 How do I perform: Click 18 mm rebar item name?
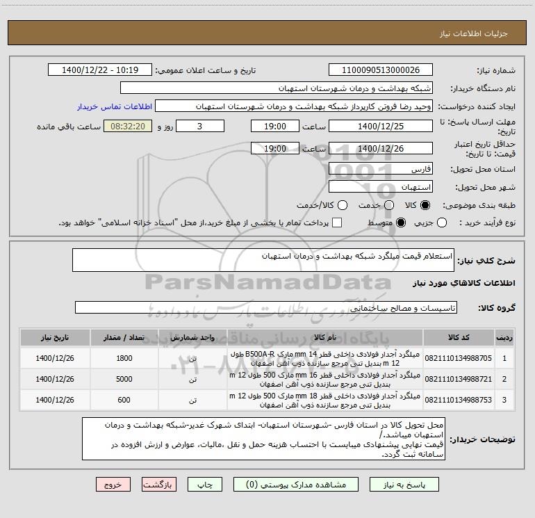(325, 400)
